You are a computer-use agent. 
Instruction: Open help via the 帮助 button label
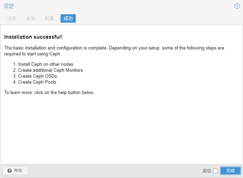[x=18, y=171]
